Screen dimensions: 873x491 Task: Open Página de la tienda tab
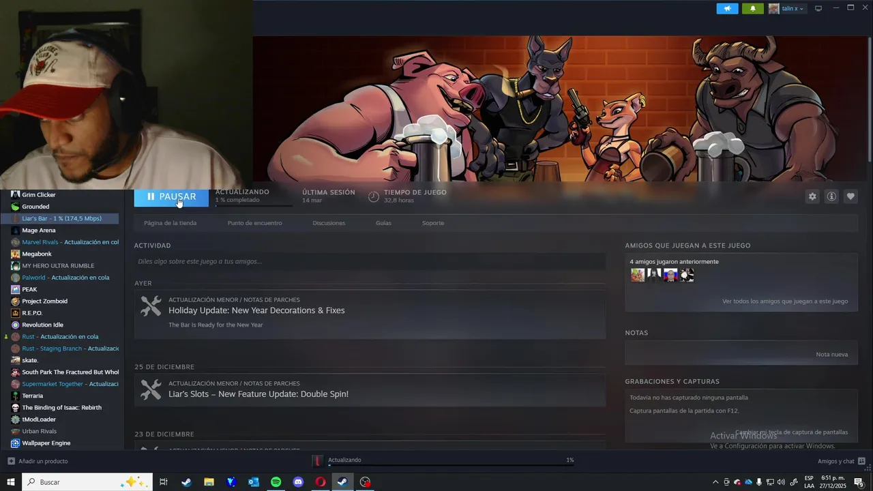point(170,223)
